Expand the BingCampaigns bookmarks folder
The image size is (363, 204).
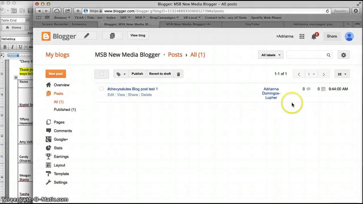pos(164,18)
